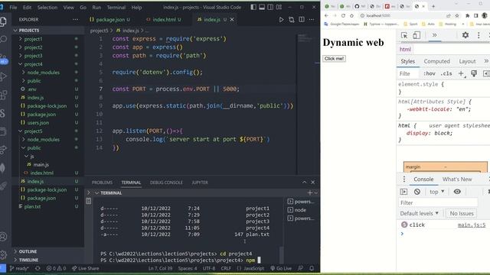Customize layout icon in title bar
The height and width of the screenshot is (275, 490).
(279, 7)
